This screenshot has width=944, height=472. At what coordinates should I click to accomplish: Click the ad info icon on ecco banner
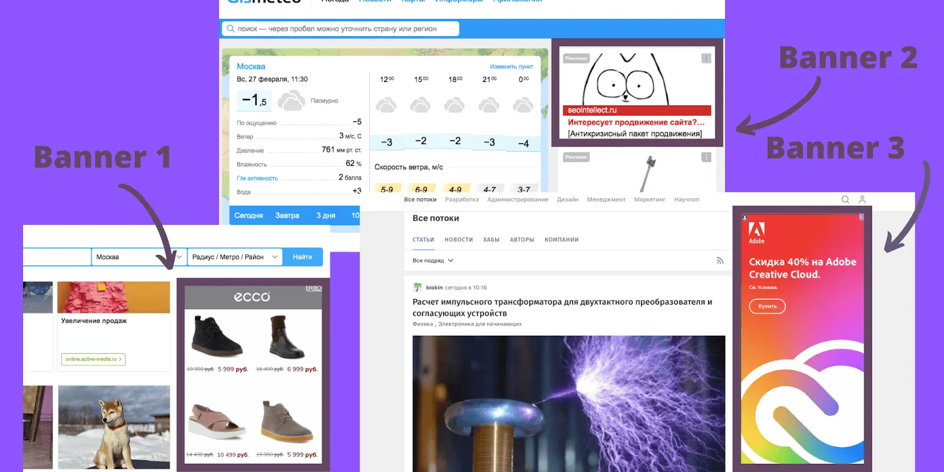point(310,289)
